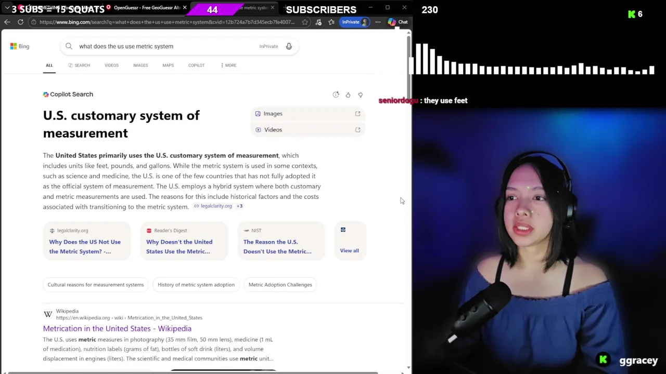Dislike the Copilot answer with thumbs down
The height and width of the screenshot is (374, 666).
coord(360,95)
